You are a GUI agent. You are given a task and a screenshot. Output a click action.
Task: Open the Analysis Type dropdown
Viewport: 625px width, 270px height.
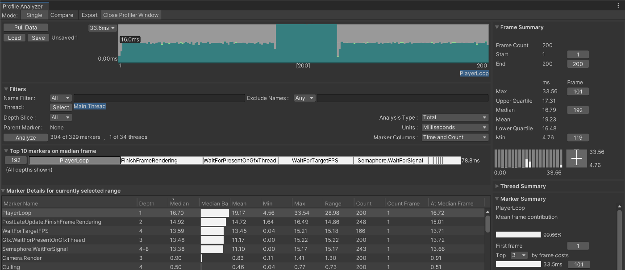(x=454, y=117)
